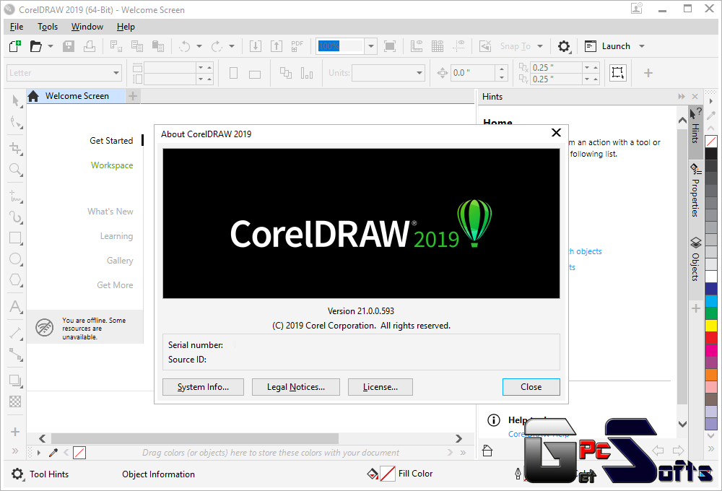Collapse the Hints docker with double arrows
The height and width of the screenshot is (491, 722).
(682, 97)
